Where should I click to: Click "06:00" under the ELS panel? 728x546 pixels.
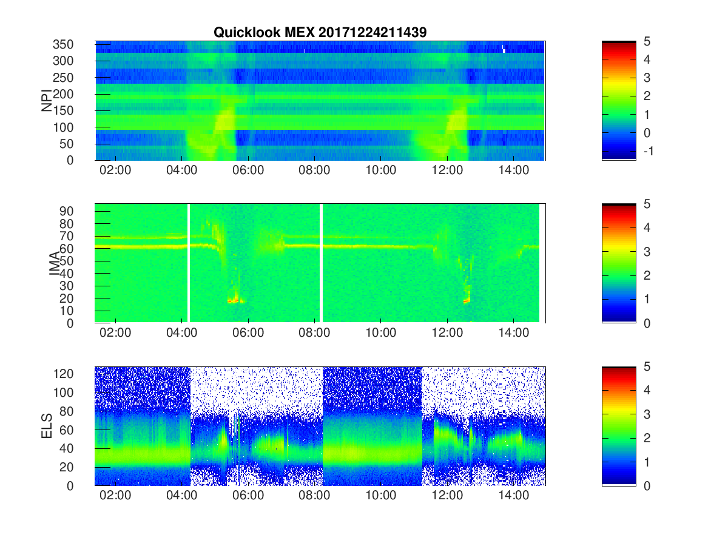248,496
